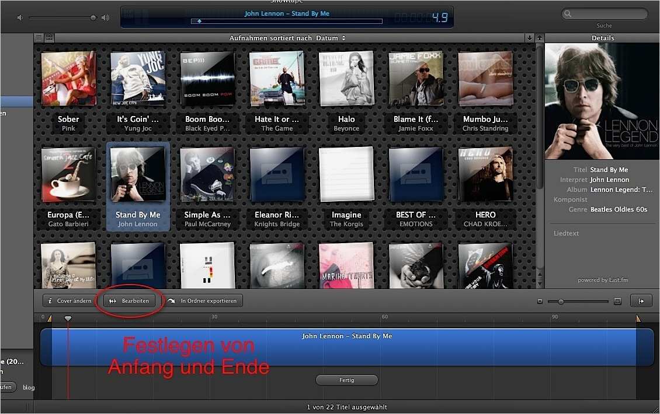Image resolution: width=660 pixels, height=414 pixels.
Task: Click the Lennon Legend cover in Details
Action: pyautogui.click(x=602, y=101)
